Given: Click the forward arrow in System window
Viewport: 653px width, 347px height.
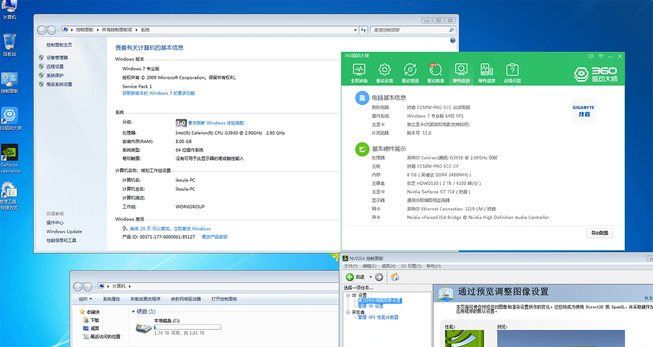Looking at the screenshot, I should coord(52,30).
